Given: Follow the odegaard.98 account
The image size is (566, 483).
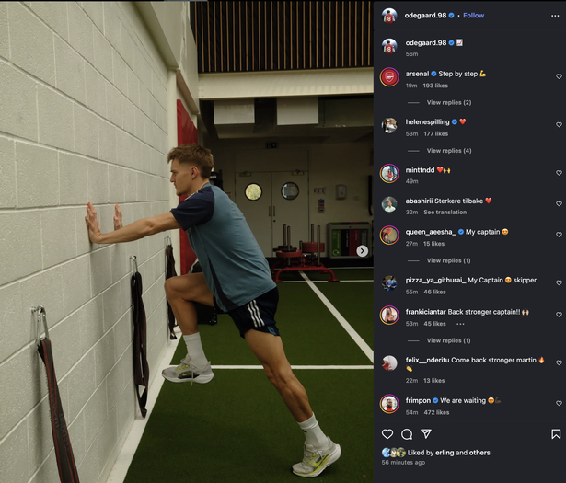Looking at the screenshot, I should (474, 16).
